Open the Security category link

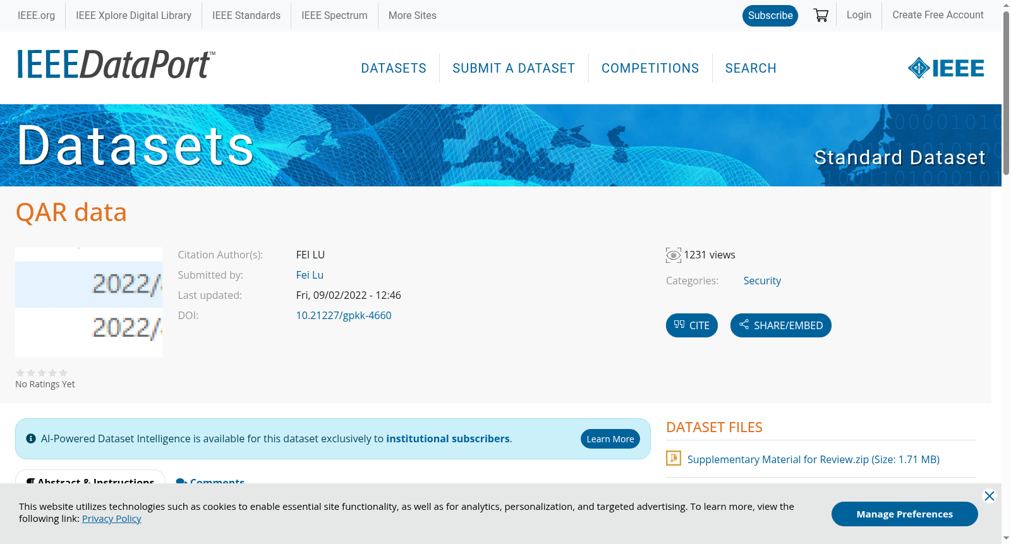tap(762, 281)
